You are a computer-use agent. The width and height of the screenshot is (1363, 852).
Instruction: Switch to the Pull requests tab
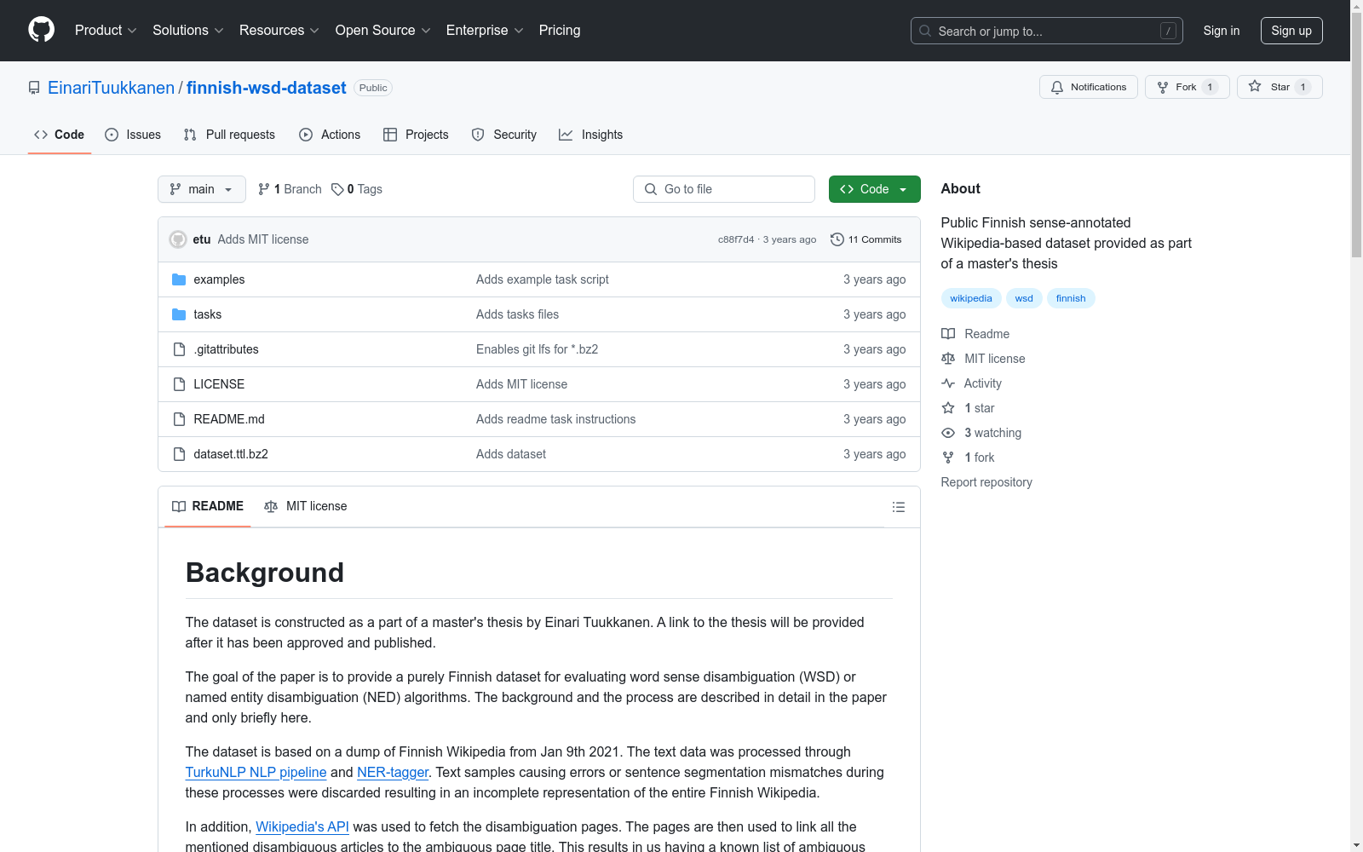pos(229,135)
